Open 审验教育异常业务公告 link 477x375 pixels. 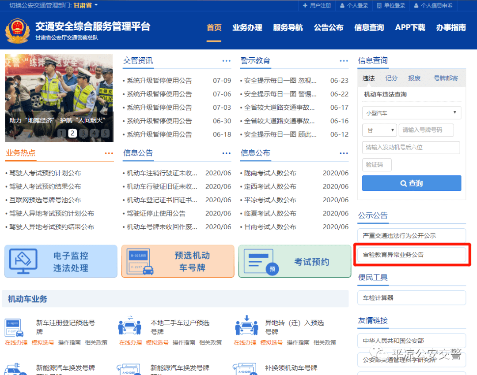(x=412, y=255)
